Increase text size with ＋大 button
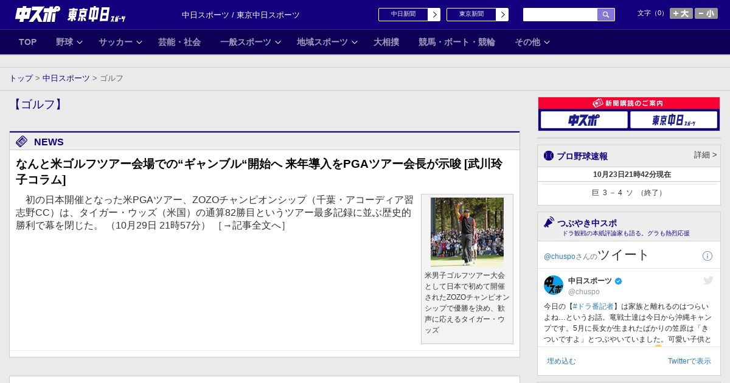730x383 pixels. (681, 13)
